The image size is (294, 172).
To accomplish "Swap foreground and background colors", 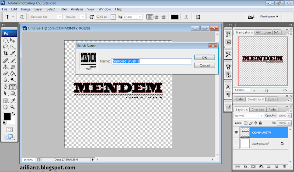I will click(x=13, y=113).
